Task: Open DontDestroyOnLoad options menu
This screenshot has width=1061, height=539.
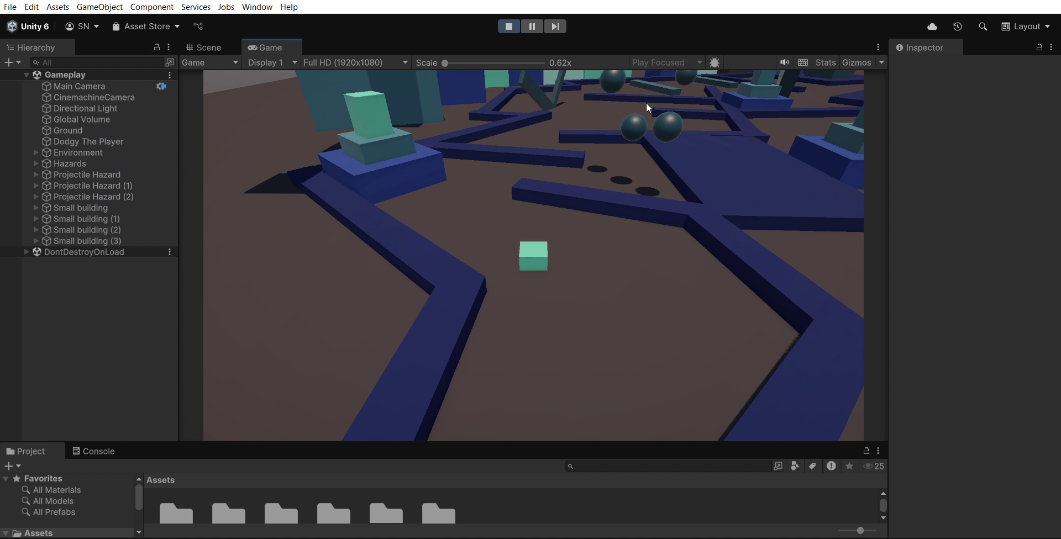Action: pos(170,252)
